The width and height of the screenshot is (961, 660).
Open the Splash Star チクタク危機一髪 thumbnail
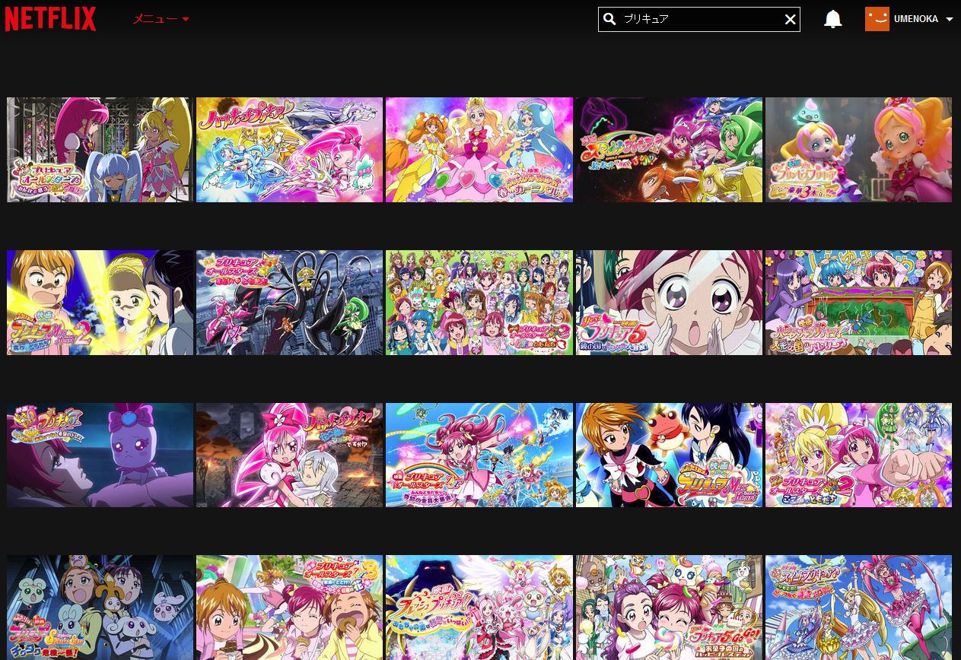coord(100,608)
